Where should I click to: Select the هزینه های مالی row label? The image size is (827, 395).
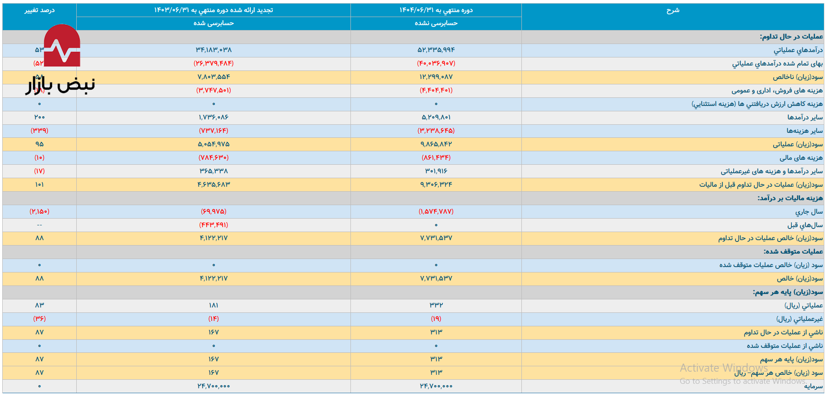[801, 158]
